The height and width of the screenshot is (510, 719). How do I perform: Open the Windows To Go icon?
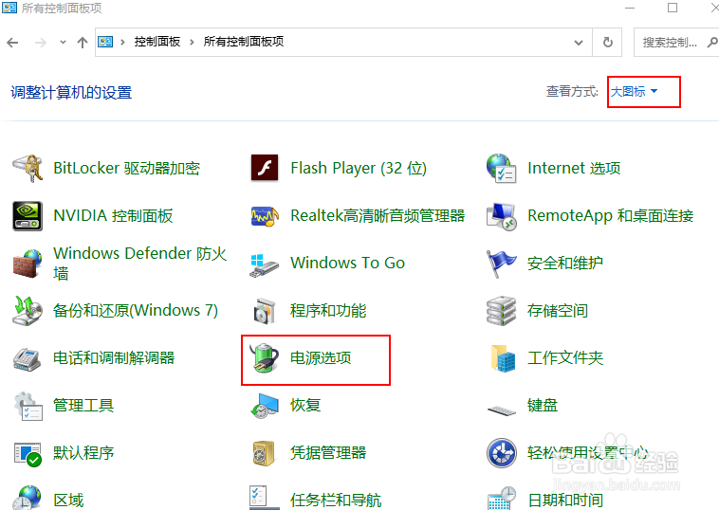(264, 265)
